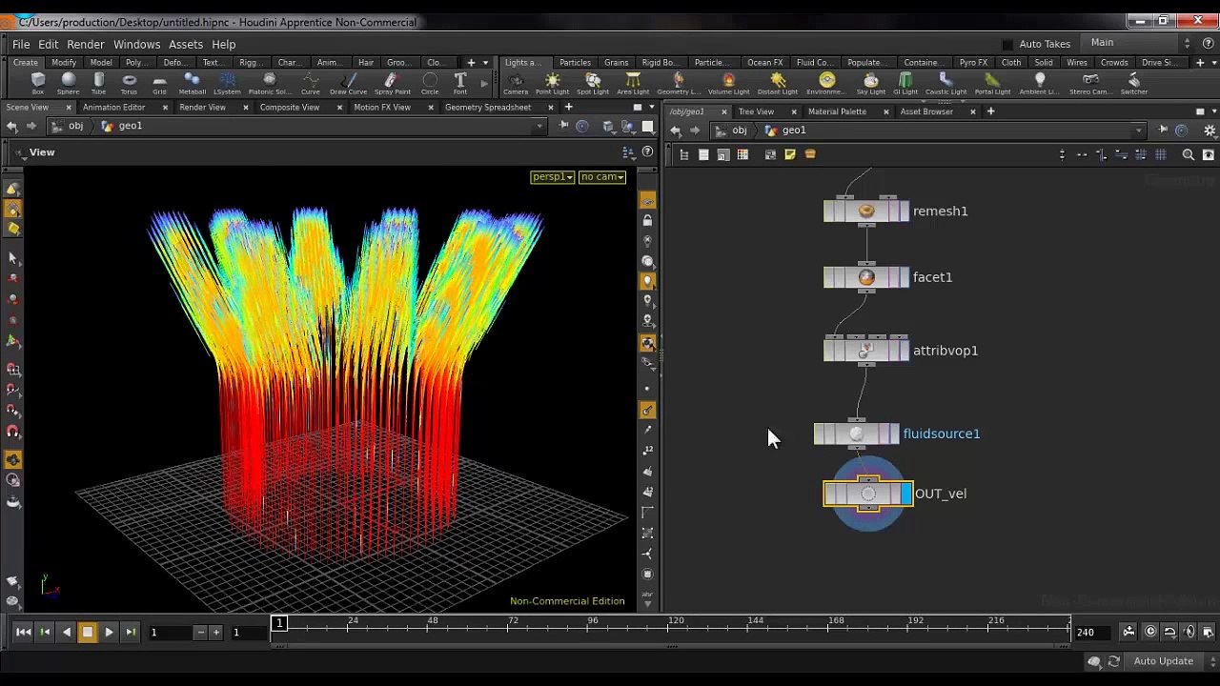Add a Spot Light from the shelf
1220x686 pixels.
[x=592, y=84]
